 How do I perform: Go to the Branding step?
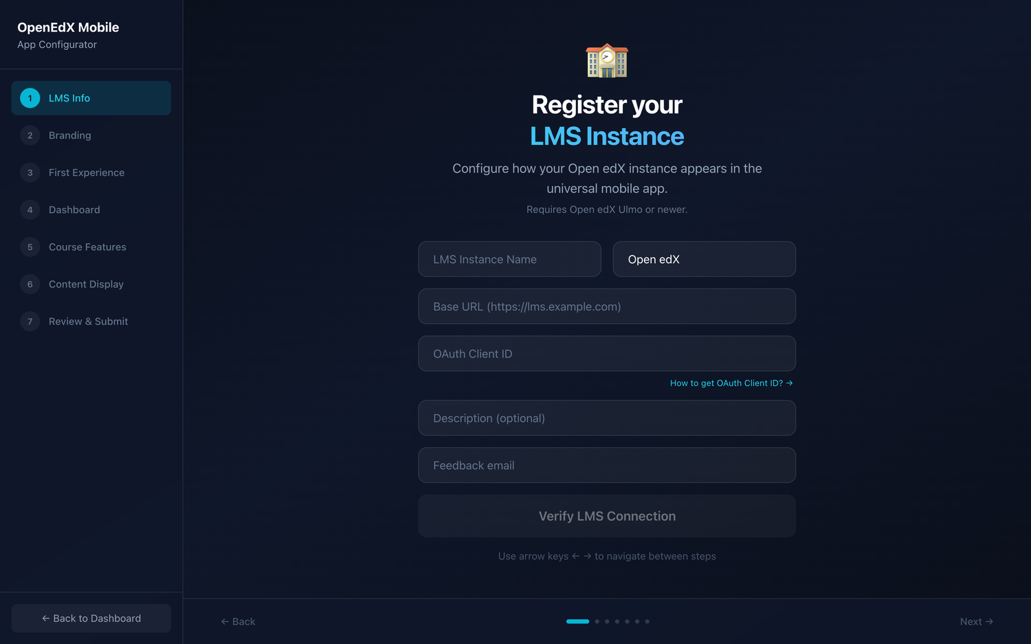tap(91, 135)
